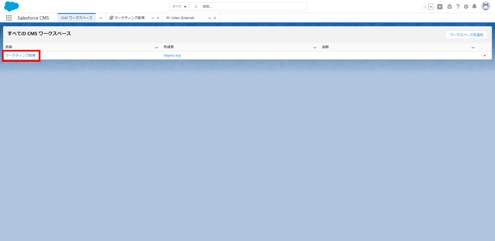Close the Video (External) tab

click(214, 18)
